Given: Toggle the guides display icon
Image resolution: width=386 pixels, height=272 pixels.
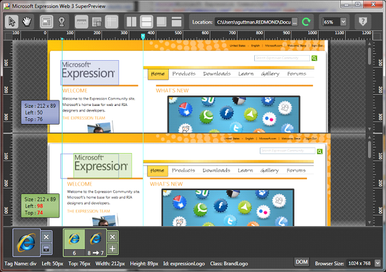Looking at the screenshot, I should pyautogui.click(x=111, y=22).
